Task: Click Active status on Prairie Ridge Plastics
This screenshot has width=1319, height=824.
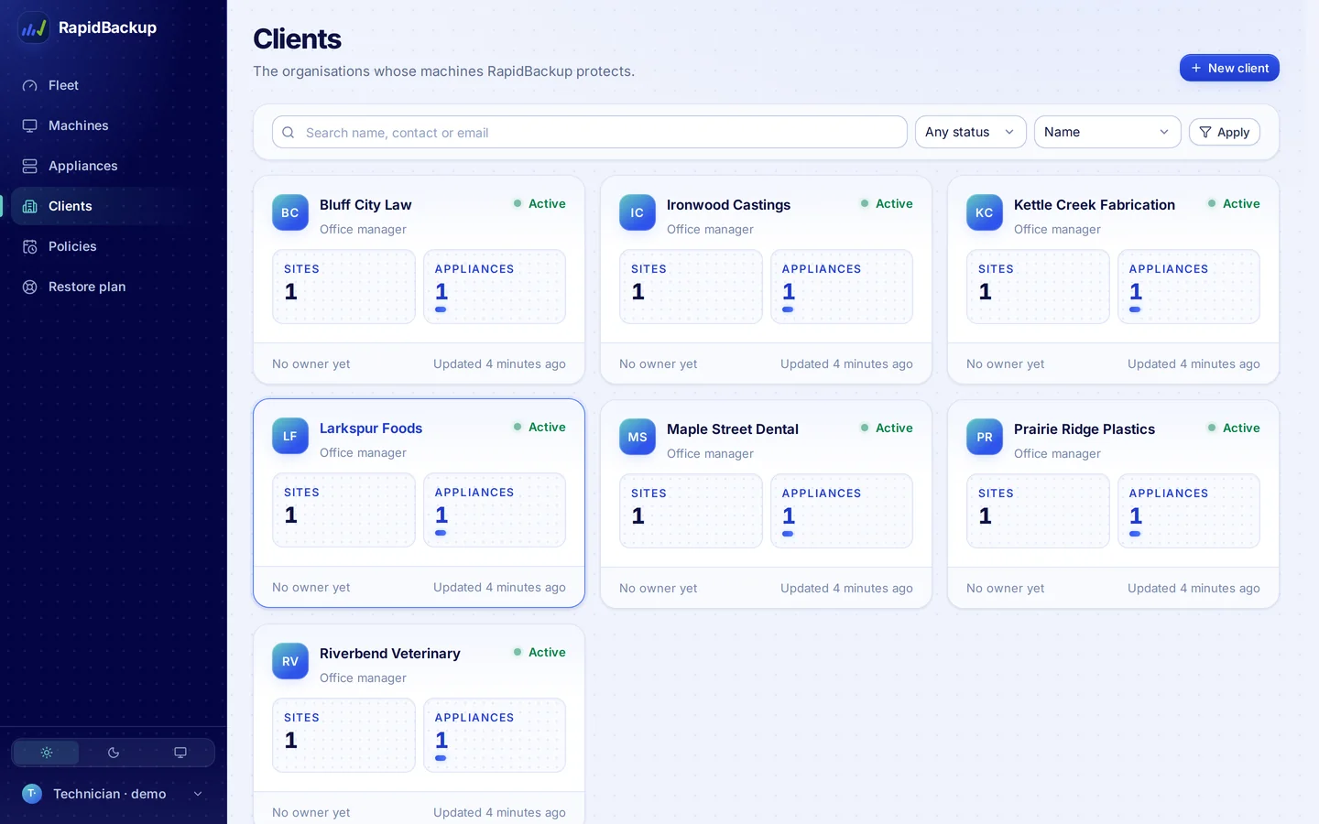Action: (1233, 428)
